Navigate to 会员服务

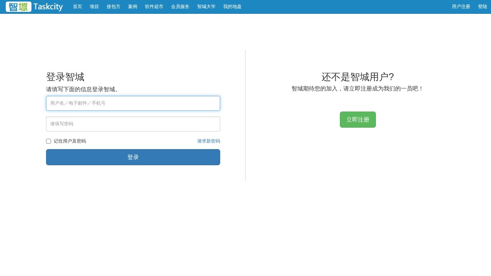(x=180, y=7)
